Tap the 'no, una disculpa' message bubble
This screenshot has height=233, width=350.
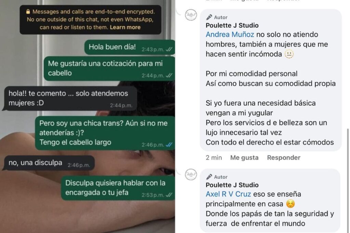pyautogui.click(x=49, y=163)
